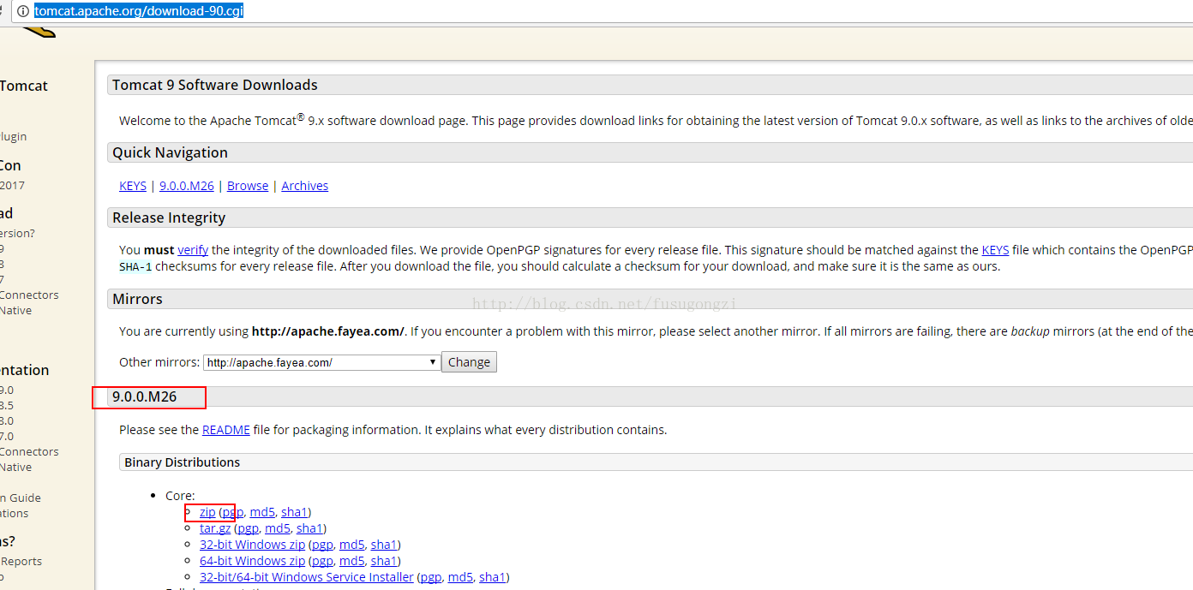Click the 'Core:' list label
This screenshot has width=1193, height=590.
coord(181,496)
